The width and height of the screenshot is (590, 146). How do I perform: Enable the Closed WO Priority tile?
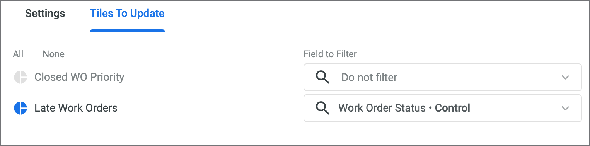point(69,77)
